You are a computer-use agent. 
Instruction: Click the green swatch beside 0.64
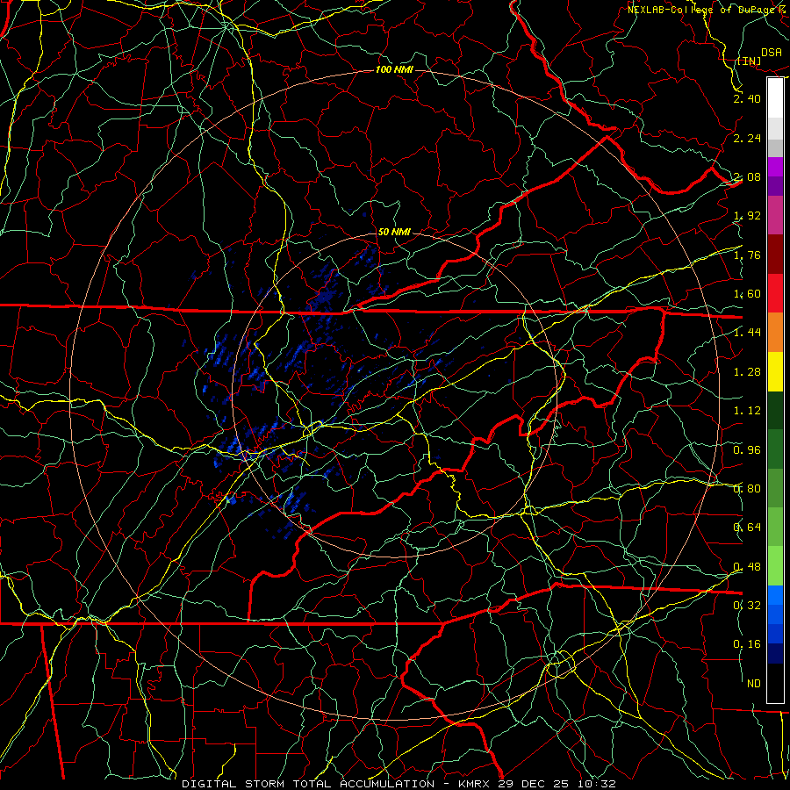click(775, 527)
